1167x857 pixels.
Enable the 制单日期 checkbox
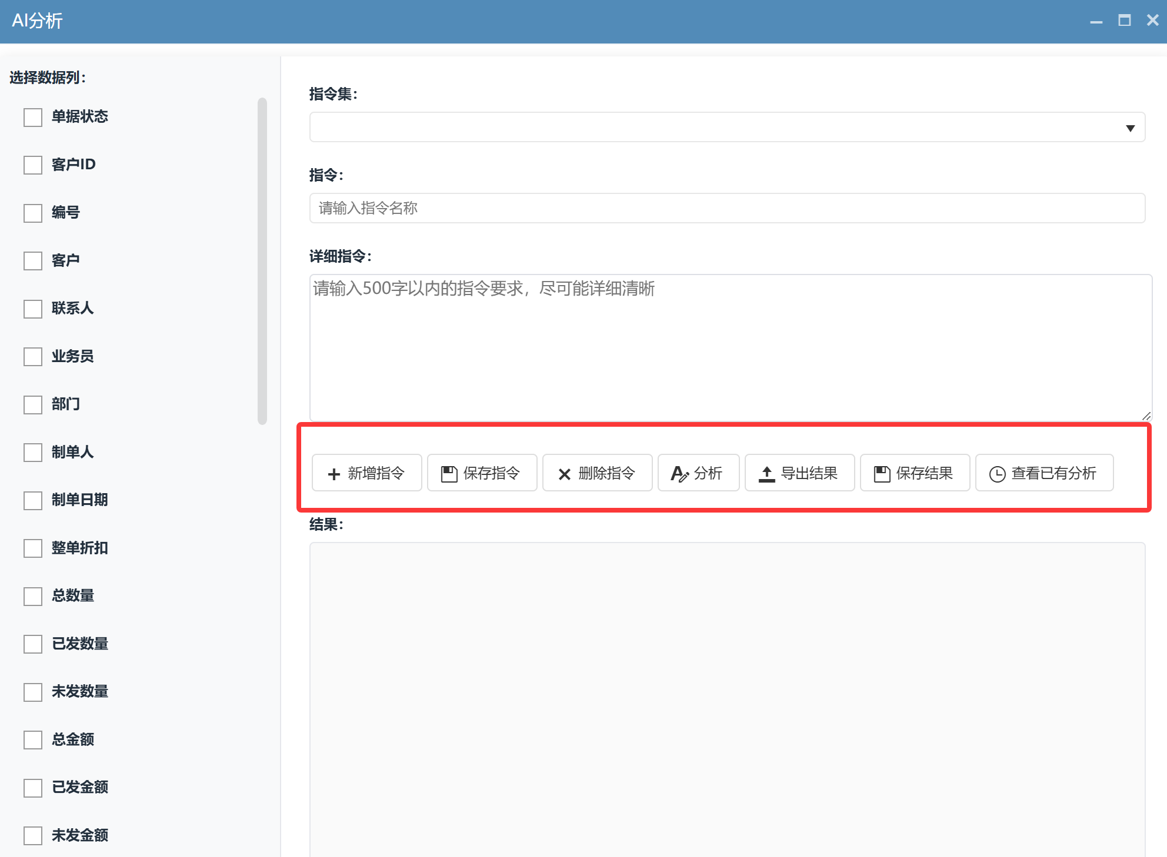click(x=33, y=500)
